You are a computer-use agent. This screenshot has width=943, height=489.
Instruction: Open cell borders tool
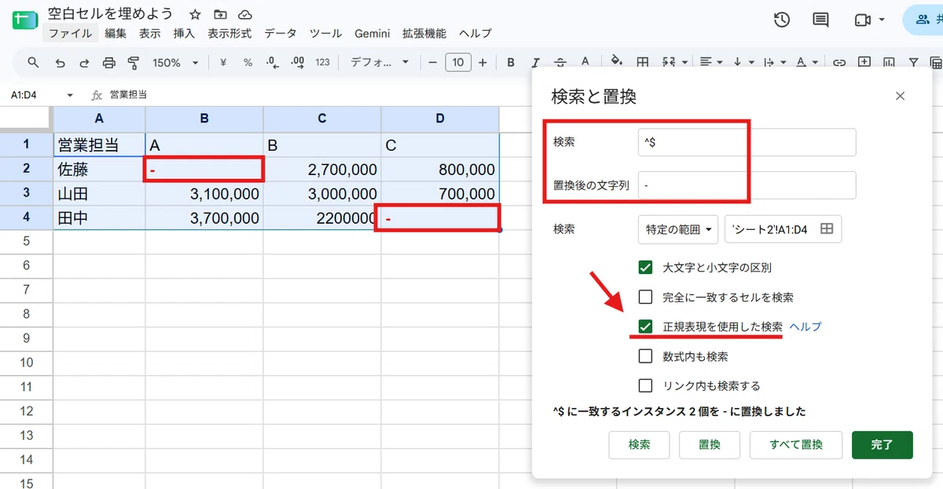coord(642,63)
